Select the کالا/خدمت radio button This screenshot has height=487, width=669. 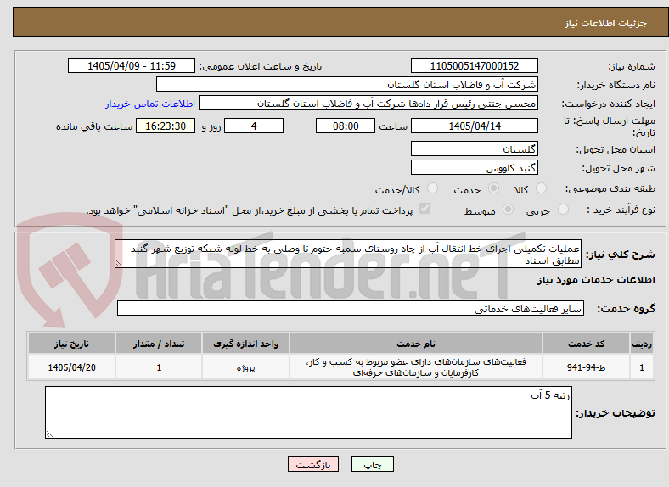pyautogui.click(x=432, y=188)
